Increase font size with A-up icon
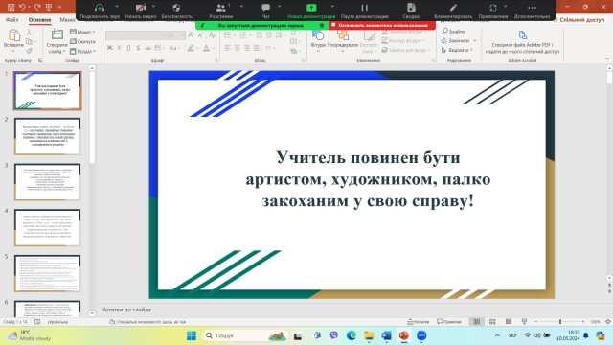613x345 pixels. click(x=191, y=35)
